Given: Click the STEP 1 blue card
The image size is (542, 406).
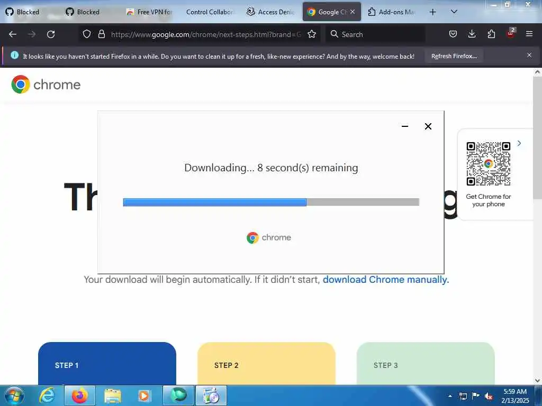Looking at the screenshot, I should point(107,363).
